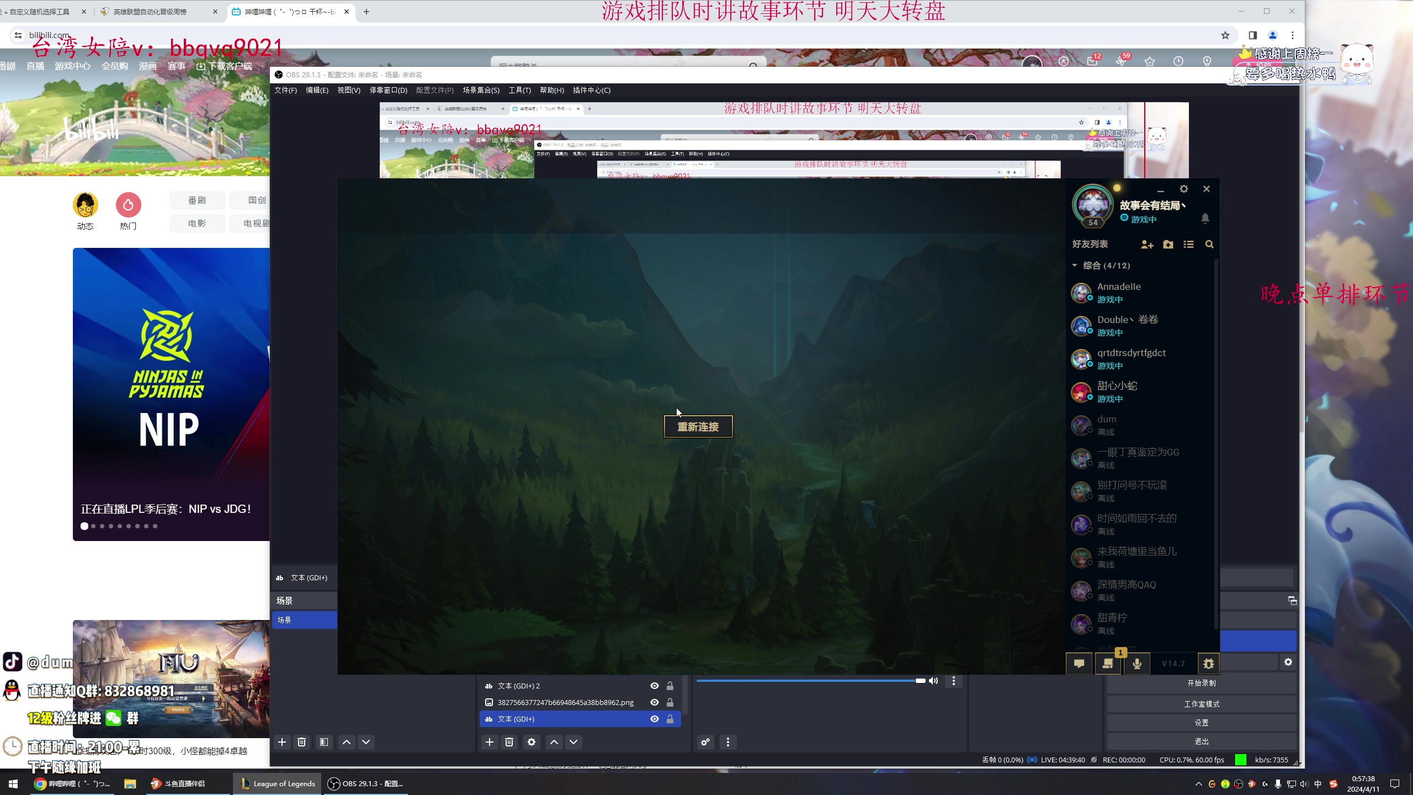Toggle League voice microphone icon

click(x=1137, y=663)
